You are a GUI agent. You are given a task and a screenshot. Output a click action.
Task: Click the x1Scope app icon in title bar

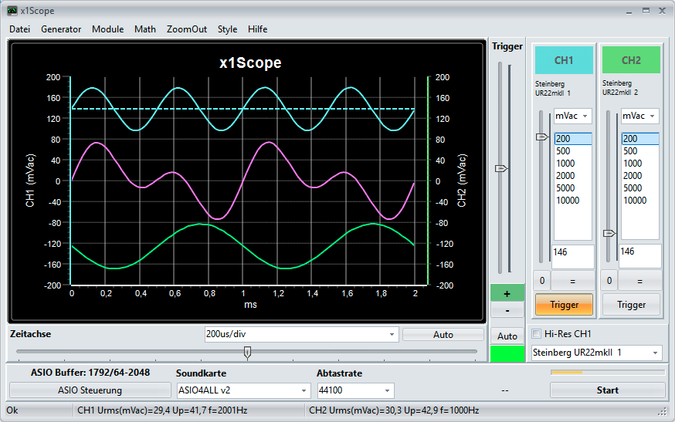[x=12, y=11]
